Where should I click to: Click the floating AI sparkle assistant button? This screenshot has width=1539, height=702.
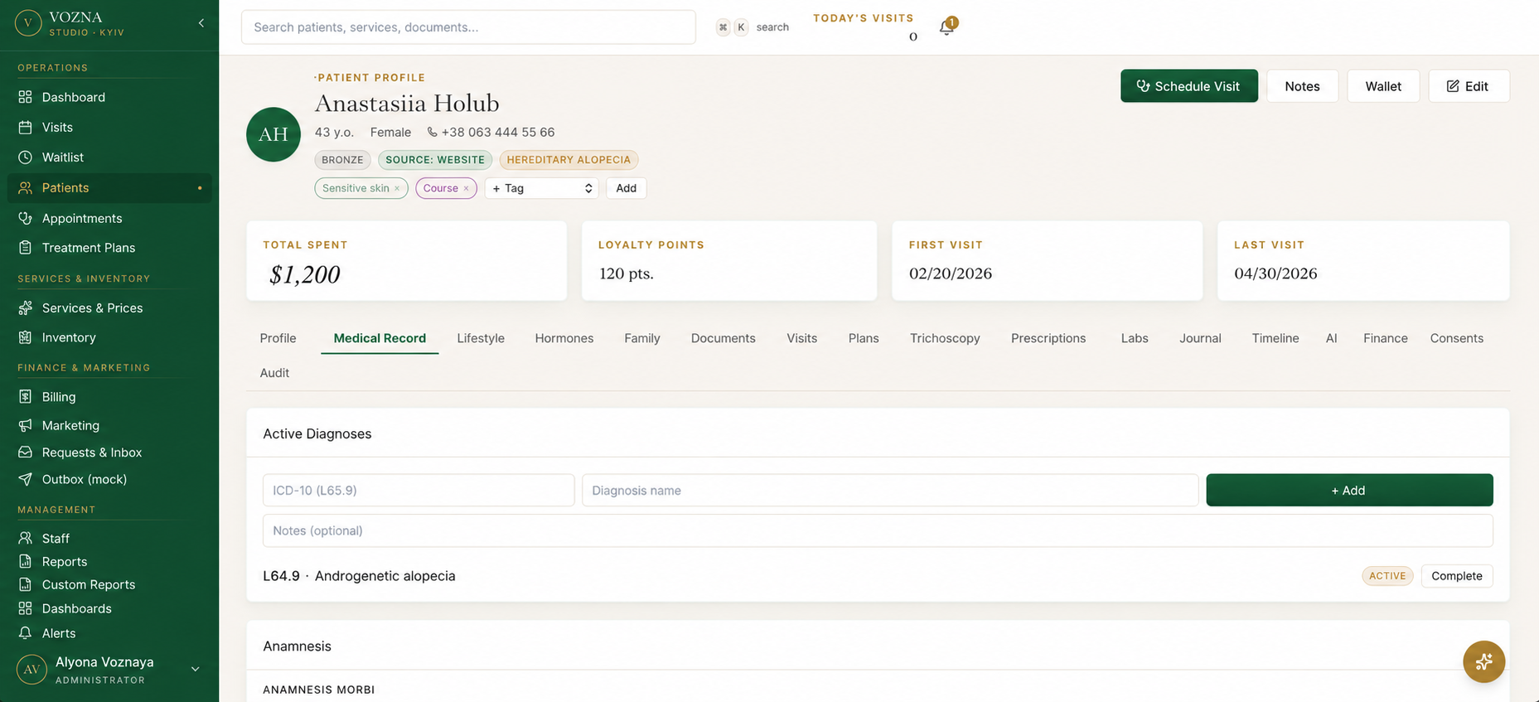[x=1483, y=661]
